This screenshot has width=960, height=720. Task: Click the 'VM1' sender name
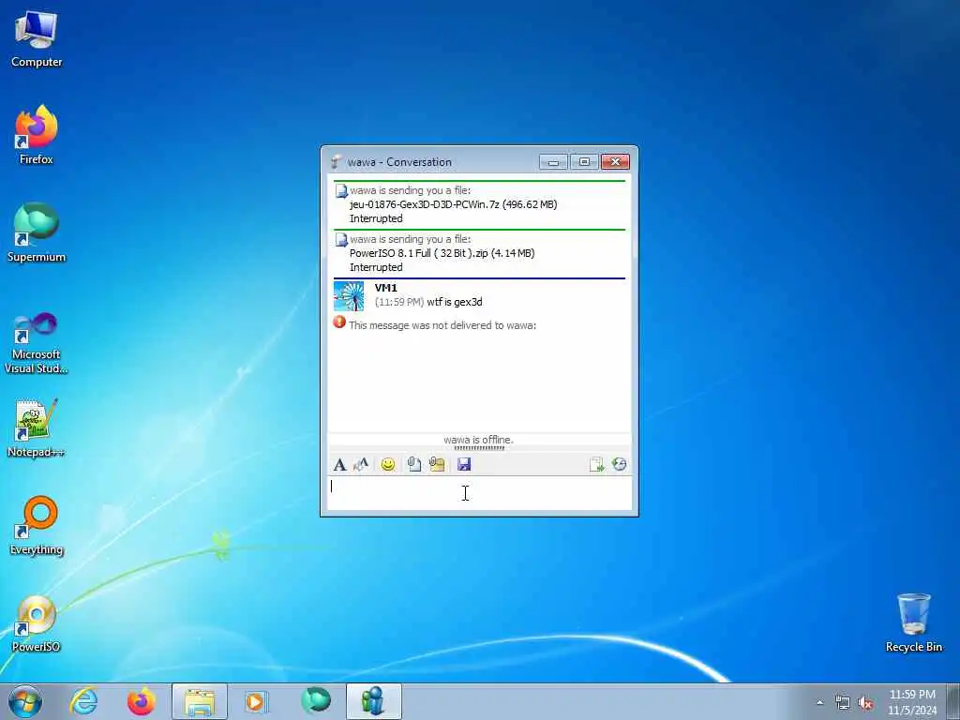[x=385, y=288]
